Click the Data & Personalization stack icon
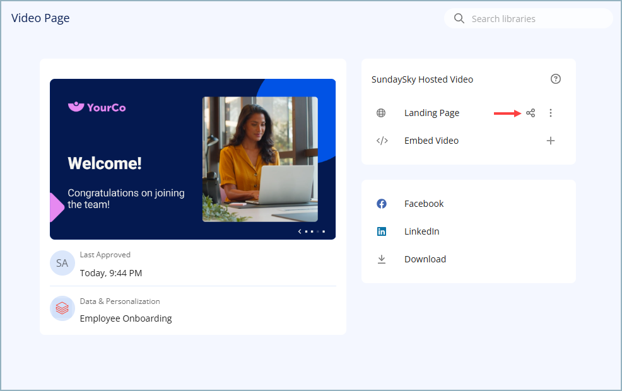Viewport: 622px width, 391px height. (x=62, y=308)
